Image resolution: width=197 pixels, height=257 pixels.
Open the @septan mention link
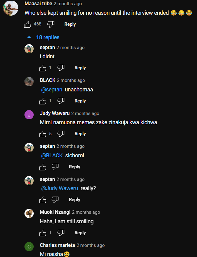[52, 90]
